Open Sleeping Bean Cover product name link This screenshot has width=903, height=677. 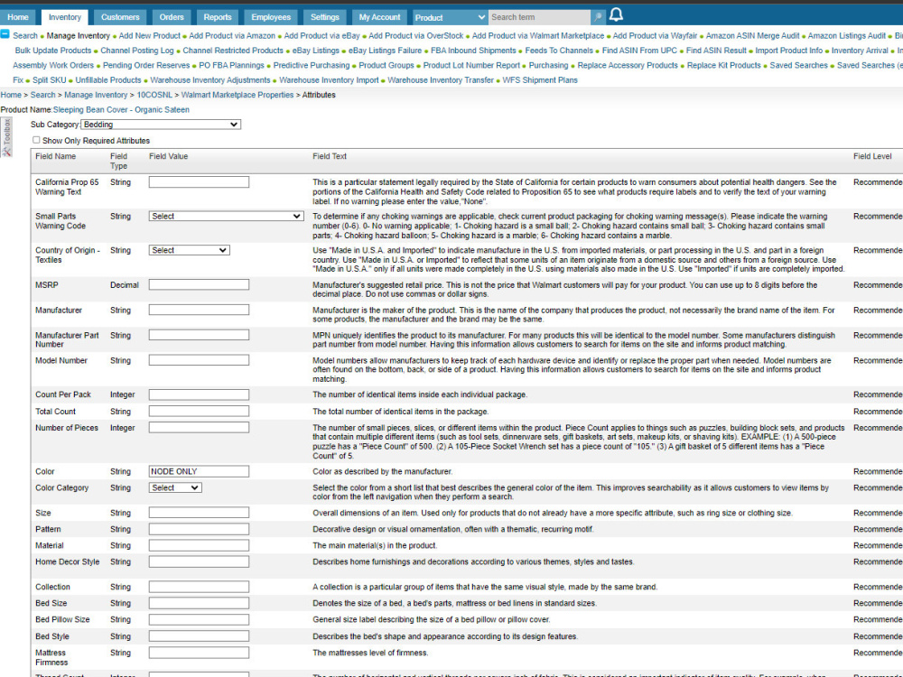[121, 110]
